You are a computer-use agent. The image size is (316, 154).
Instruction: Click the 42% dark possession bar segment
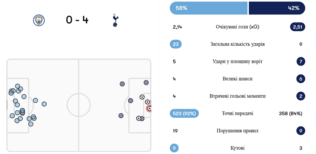click(277, 8)
